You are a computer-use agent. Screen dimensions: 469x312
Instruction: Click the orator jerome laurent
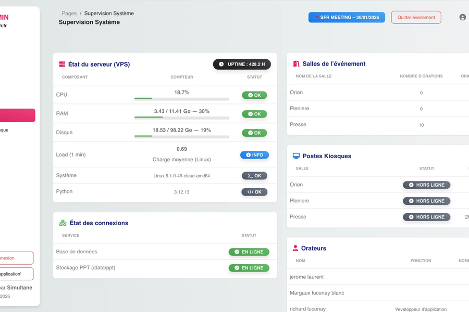pos(306,277)
